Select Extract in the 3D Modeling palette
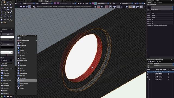Viewport: 174px width, 98px height. [27, 81]
